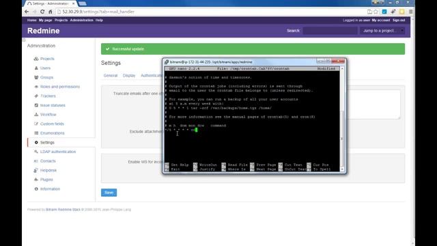Switch to the General settings tab

coord(111,76)
